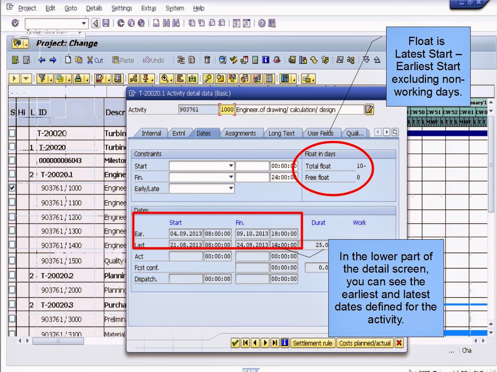This screenshot has height=372, width=497.
Task: Click the Settlement rule button
Action: point(313,343)
